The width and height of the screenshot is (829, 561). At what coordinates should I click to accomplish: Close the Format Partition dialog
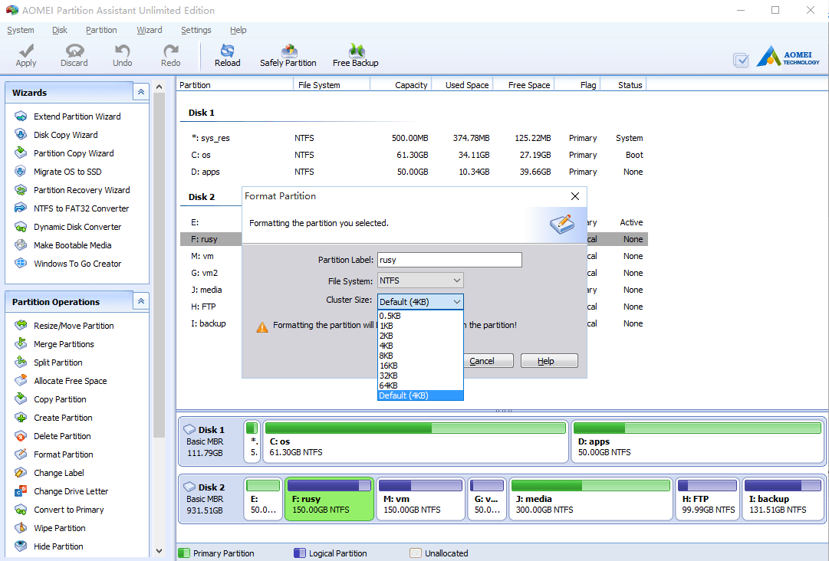tap(575, 196)
